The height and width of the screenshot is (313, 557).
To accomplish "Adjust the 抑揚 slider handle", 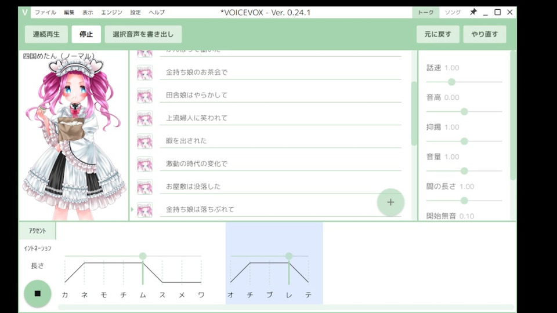I will click(464, 141).
